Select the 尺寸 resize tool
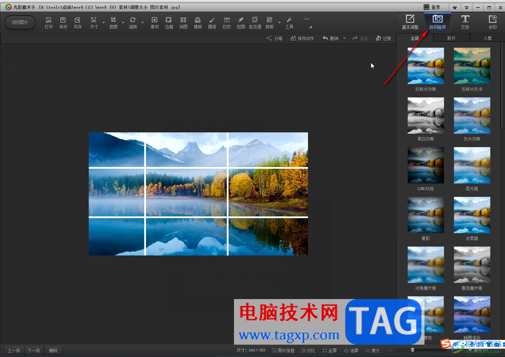Image resolution: width=505 pixels, height=357 pixels. [x=94, y=23]
